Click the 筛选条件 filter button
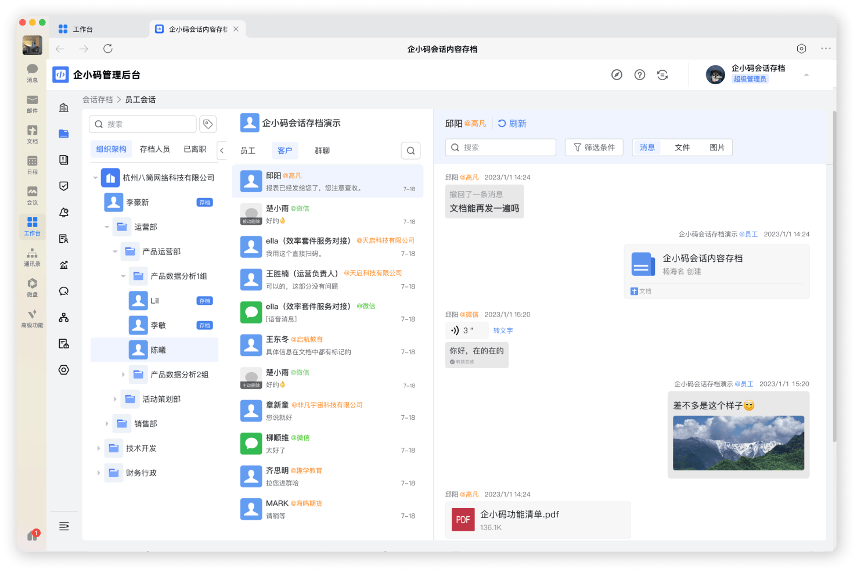857x572 pixels. (x=594, y=148)
